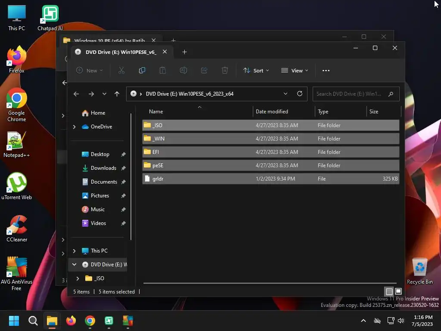The height and width of the screenshot is (331, 441).
Task: Add a new tab with plus button
Action: coord(184,52)
